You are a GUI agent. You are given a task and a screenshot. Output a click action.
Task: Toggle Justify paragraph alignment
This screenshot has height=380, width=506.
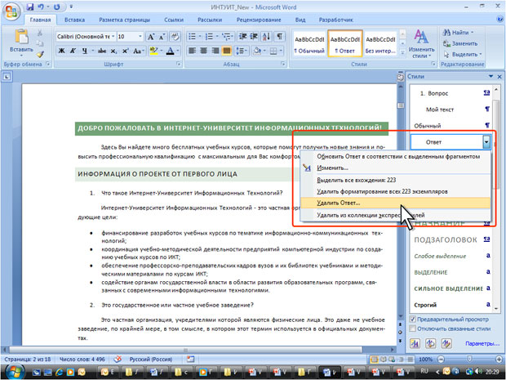point(227,51)
